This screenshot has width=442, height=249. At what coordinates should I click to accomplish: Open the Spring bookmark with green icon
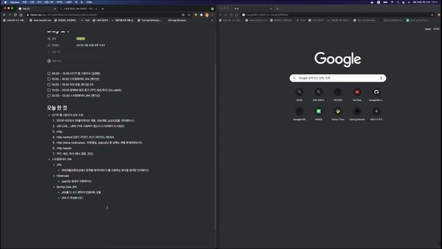(x=417, y=20)
